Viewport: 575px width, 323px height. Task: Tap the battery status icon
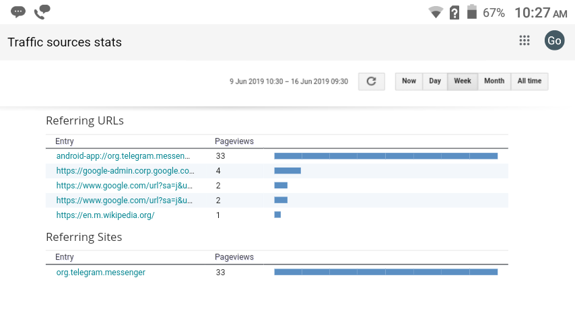pos(472,11)
